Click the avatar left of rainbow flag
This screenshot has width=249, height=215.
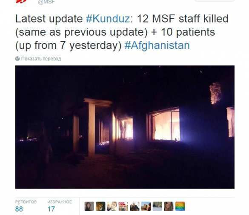[x=169, y=206]
